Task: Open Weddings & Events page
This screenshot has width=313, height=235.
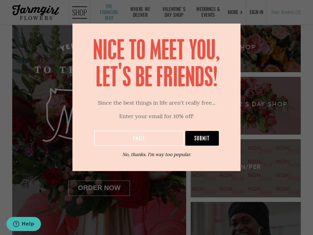Action: point(208,12)
